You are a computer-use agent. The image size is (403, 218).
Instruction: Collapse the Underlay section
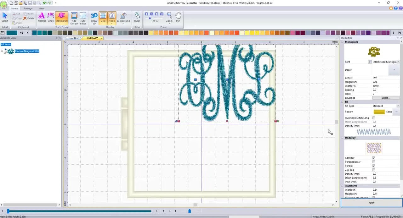(342, 138)
